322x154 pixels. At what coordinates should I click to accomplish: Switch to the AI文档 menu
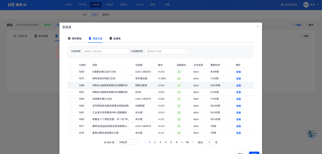[x=109, y=5]
